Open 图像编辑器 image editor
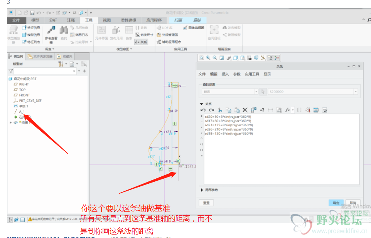The height and width of the screenshot is (238, 371). (194, 28)
